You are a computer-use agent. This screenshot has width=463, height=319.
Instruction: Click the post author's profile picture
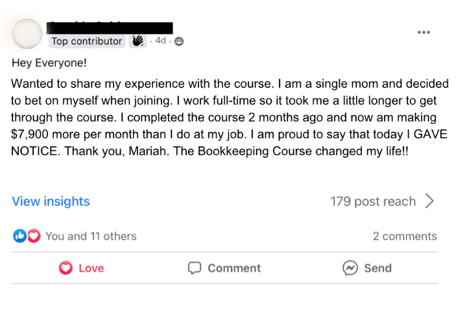(x=27, y=34)
